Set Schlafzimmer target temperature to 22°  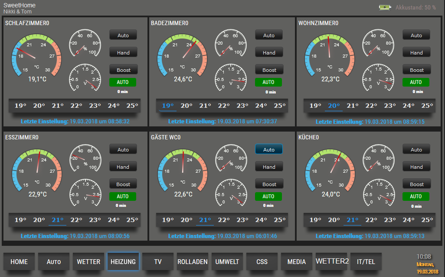[x=76, y=106]
